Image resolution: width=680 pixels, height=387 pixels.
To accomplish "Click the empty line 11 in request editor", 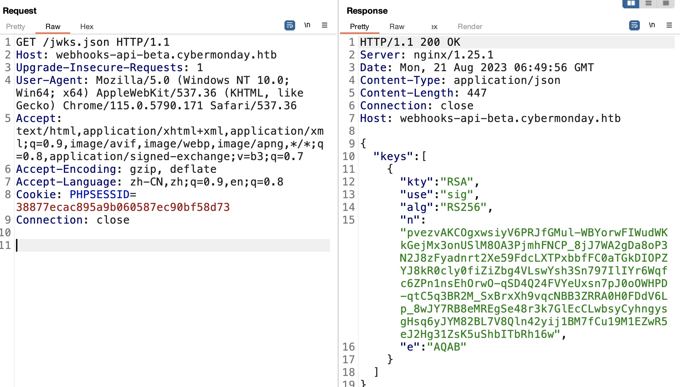I will tap(167, 245).
